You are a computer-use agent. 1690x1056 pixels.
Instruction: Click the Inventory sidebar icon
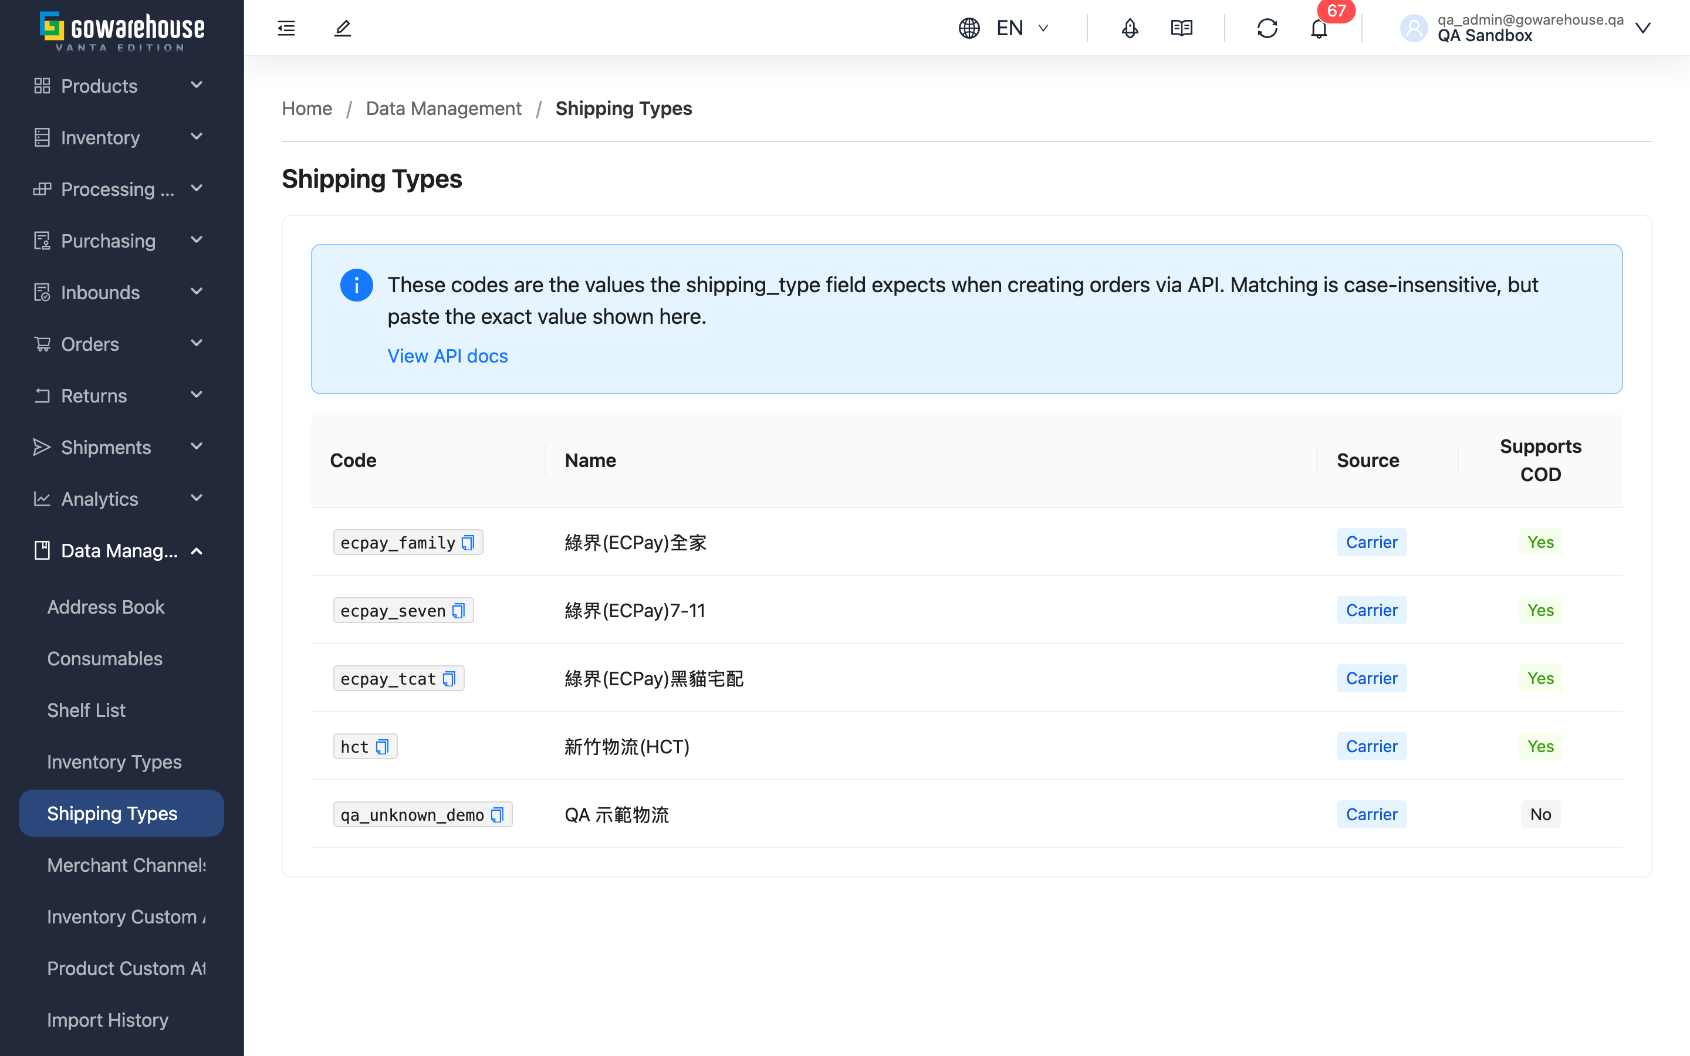[x=42, y=138]
